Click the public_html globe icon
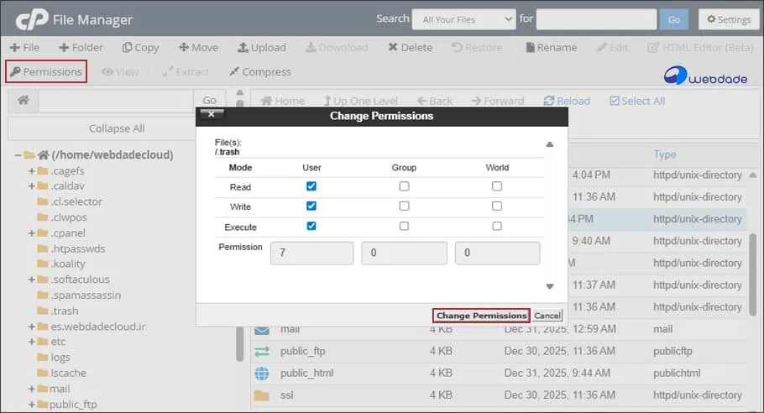The height and width of the screenshot is (413, 764). coord(262,373)
